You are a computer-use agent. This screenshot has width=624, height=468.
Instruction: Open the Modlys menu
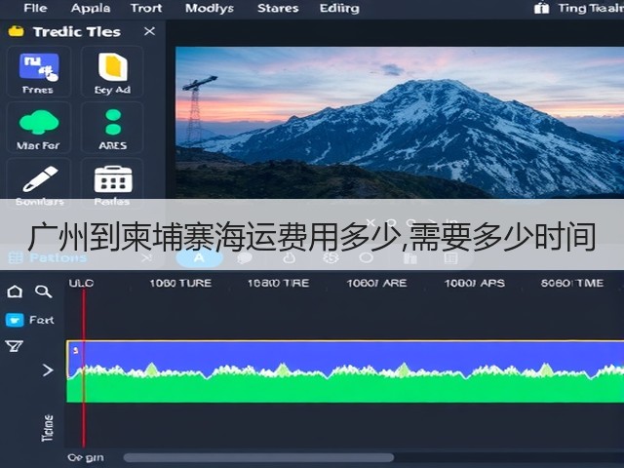click(210, 9)
